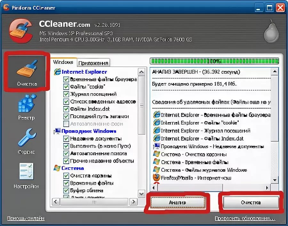Minimize the Piriform CCleaner window
Image resolution: width=288 pixels, height=226 pixels.
coord(259,8)
